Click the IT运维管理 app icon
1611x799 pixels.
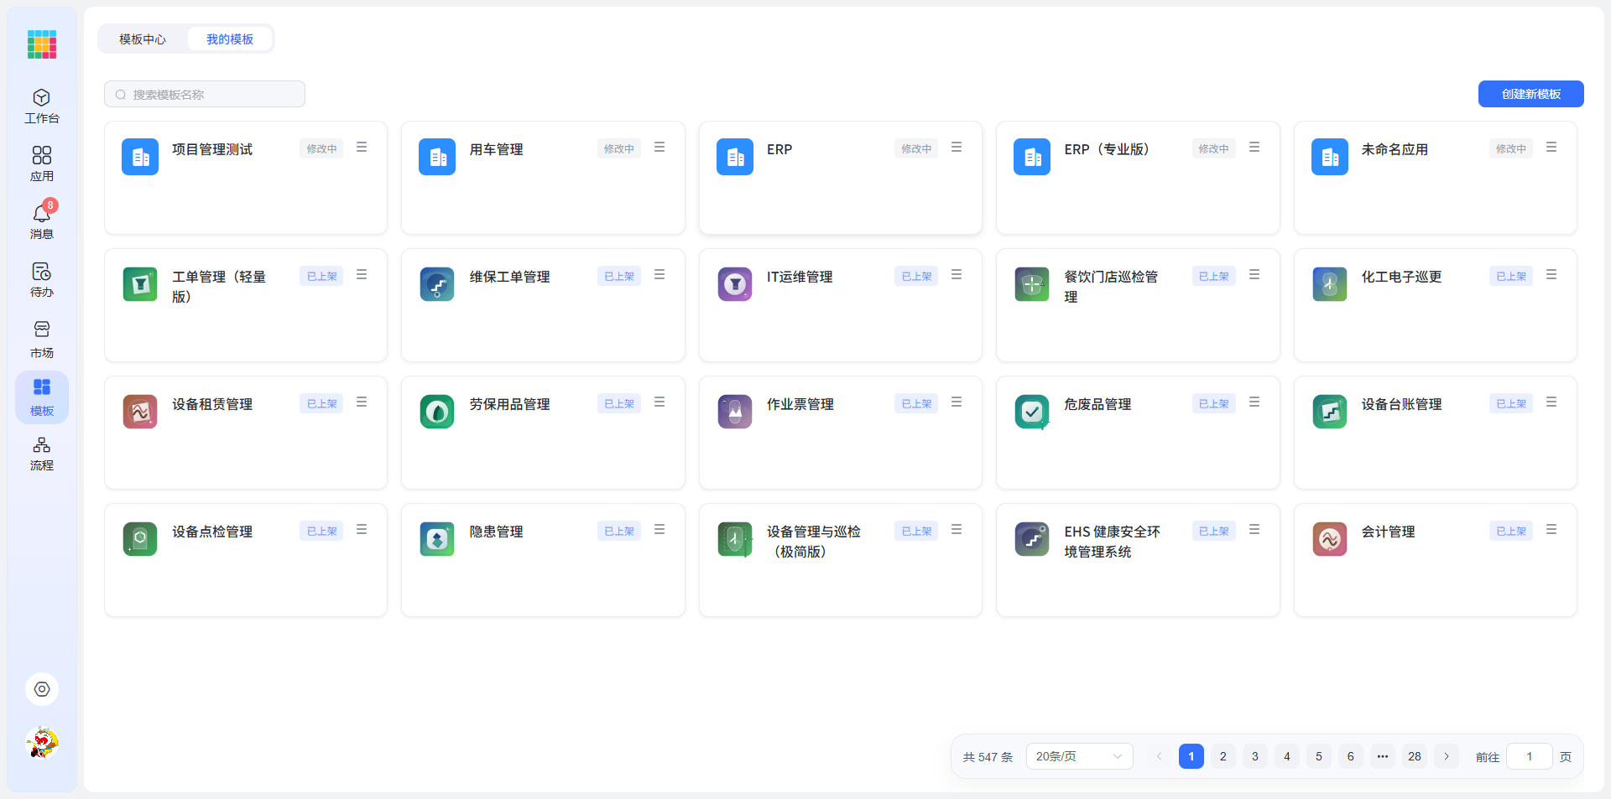(735, 284)
